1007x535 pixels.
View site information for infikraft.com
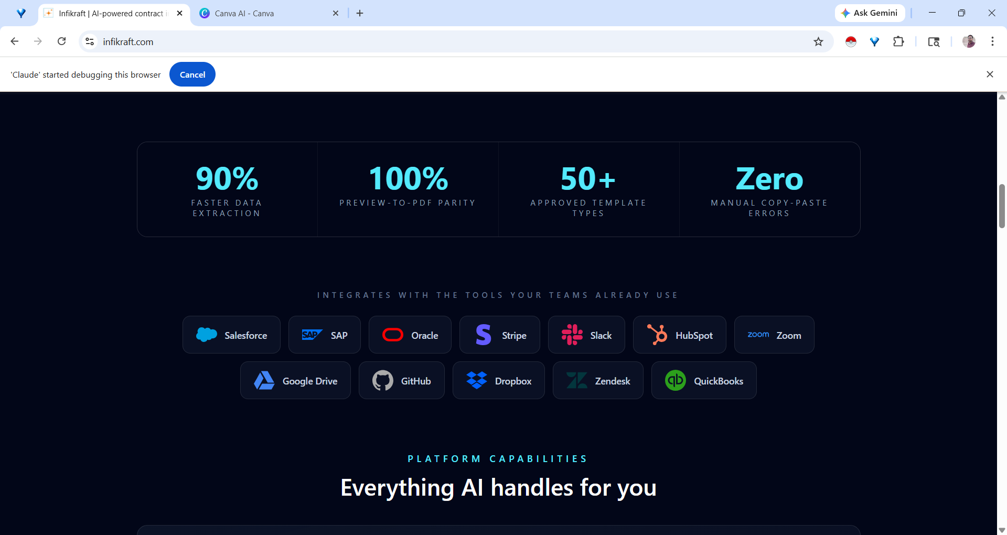[90, 41]
